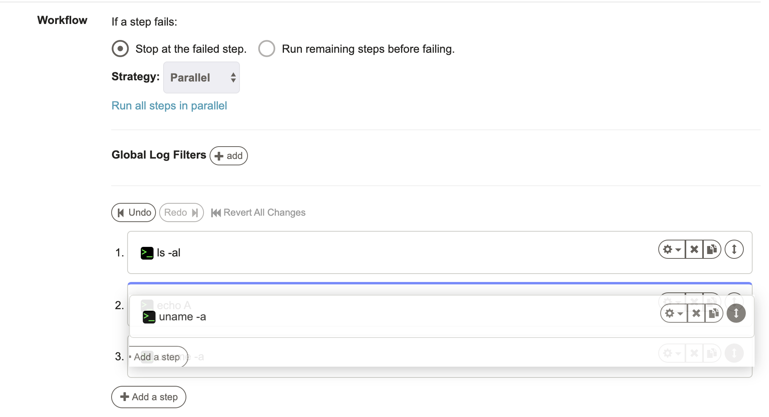769x417 pixels.
Task: Open gear options for 'uname -a' step
Action: click(674, 314)
